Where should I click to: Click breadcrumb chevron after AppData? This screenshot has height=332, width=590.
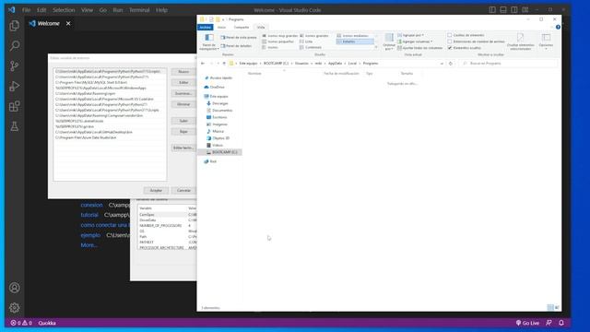345,64
